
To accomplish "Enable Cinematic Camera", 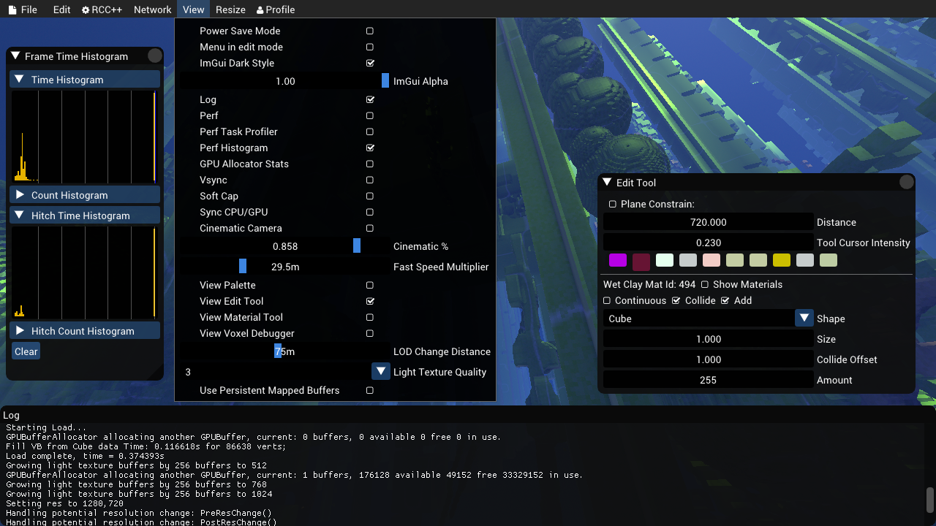I will (x=370, y=229).
